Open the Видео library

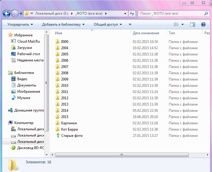(x=22, y=79)
